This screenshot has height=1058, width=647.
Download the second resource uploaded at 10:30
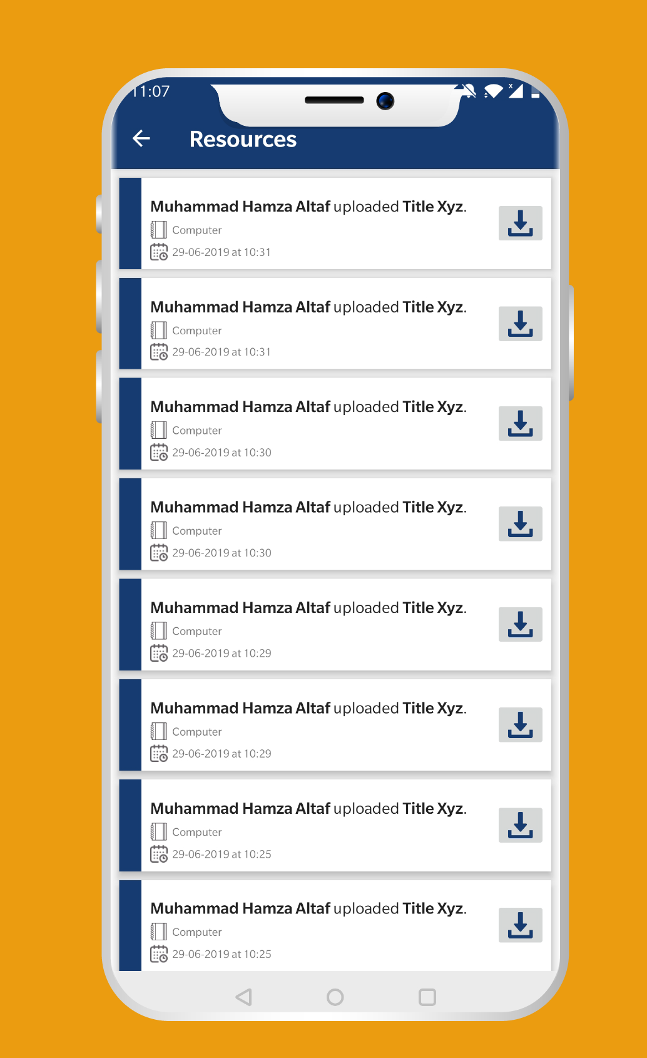coord(520,524)
